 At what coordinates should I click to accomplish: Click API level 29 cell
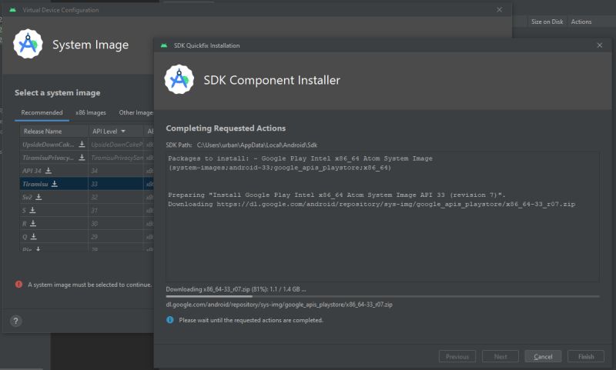[x=115, y=237]
